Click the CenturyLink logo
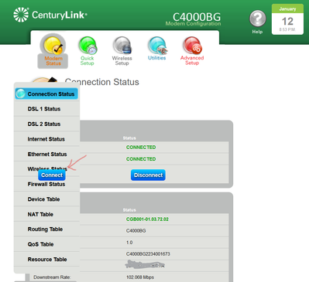 [x=50, y=15]
